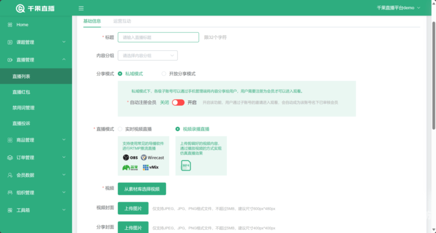Click the 关闭 label beside the switch
The height and width of the screenshot is (233, 436).
[x=164, y=103]
